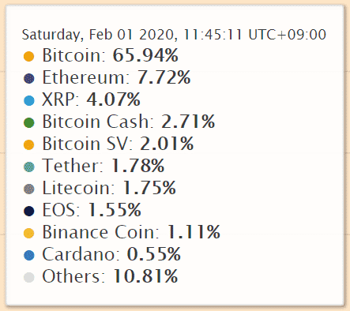Click the tooltip date header text

tap(174, 35)
